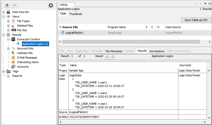The width and height of the screenshot is (212, 125).
Task: Collapse the Results tree node
Action: coord(4,35)
